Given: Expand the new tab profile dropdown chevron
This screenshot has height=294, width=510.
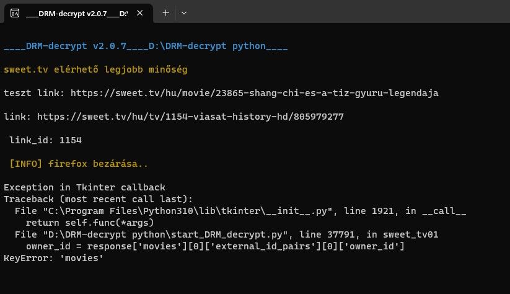Looking at the screenshot, I should tap(184, 12).
